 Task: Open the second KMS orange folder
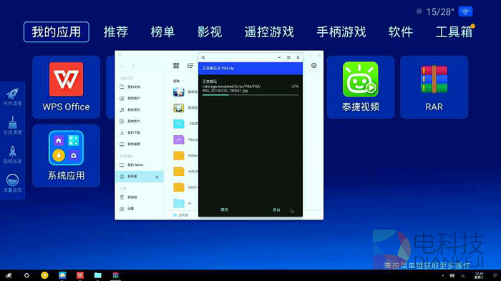pyautogui.click(x=179, y=172)
